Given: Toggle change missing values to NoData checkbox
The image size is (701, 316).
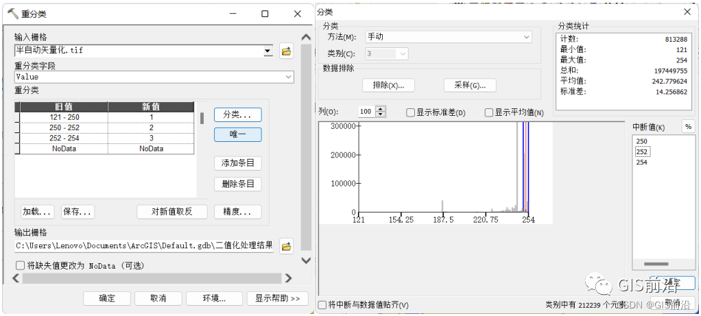Looking at the screenshot, I should [x=20, y=265].
